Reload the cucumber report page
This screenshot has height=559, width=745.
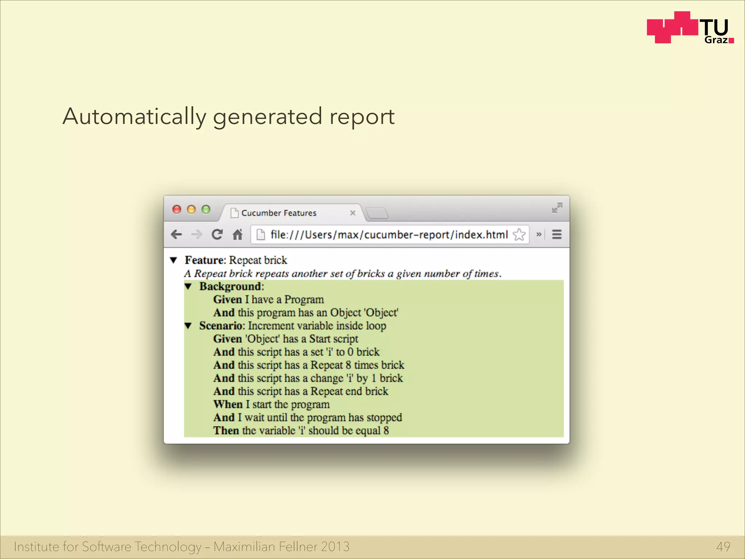pyautogui.click(x=217, y=234)
